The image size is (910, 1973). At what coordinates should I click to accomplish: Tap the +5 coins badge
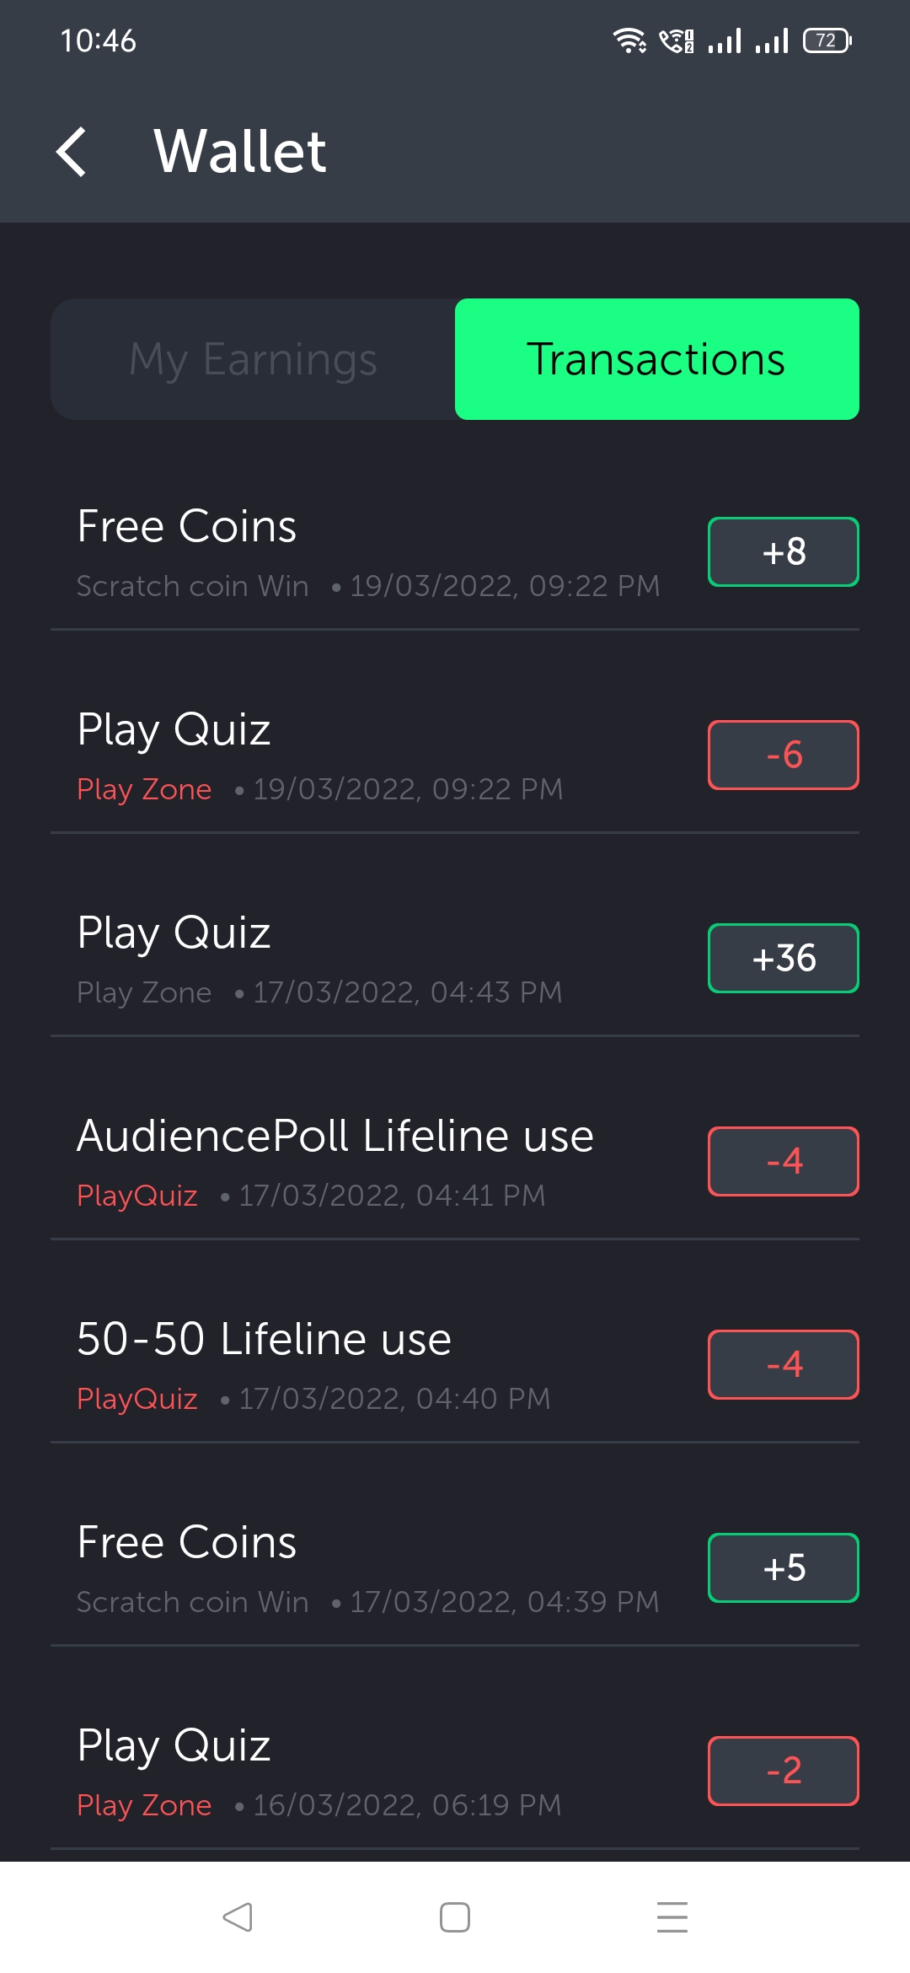point(783,1567)
